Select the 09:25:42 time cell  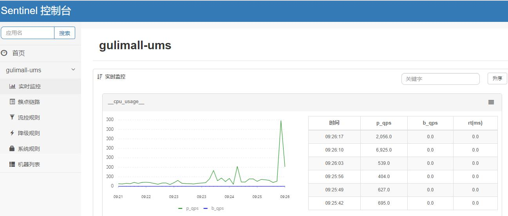(334, 203)
